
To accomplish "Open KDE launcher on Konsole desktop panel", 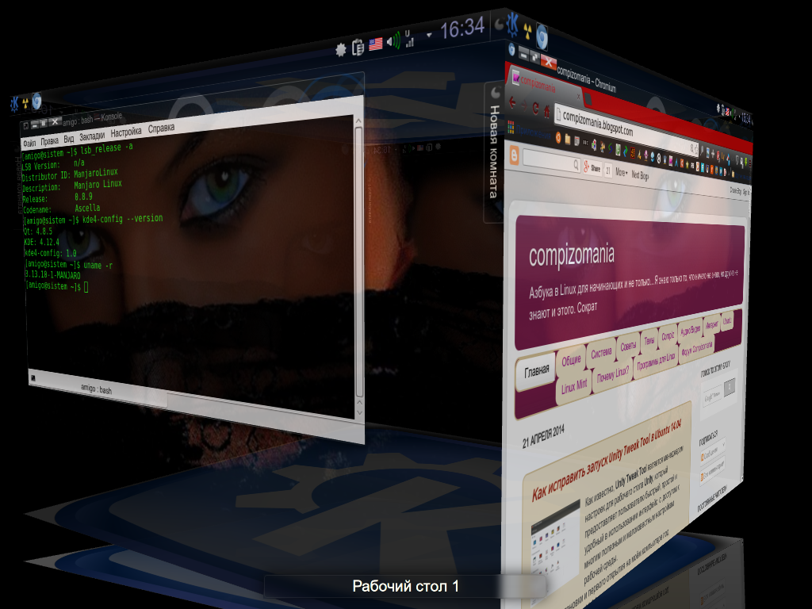I will [14, 104].
